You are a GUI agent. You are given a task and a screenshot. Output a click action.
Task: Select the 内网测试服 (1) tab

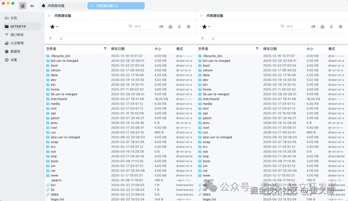click(116, 6)
